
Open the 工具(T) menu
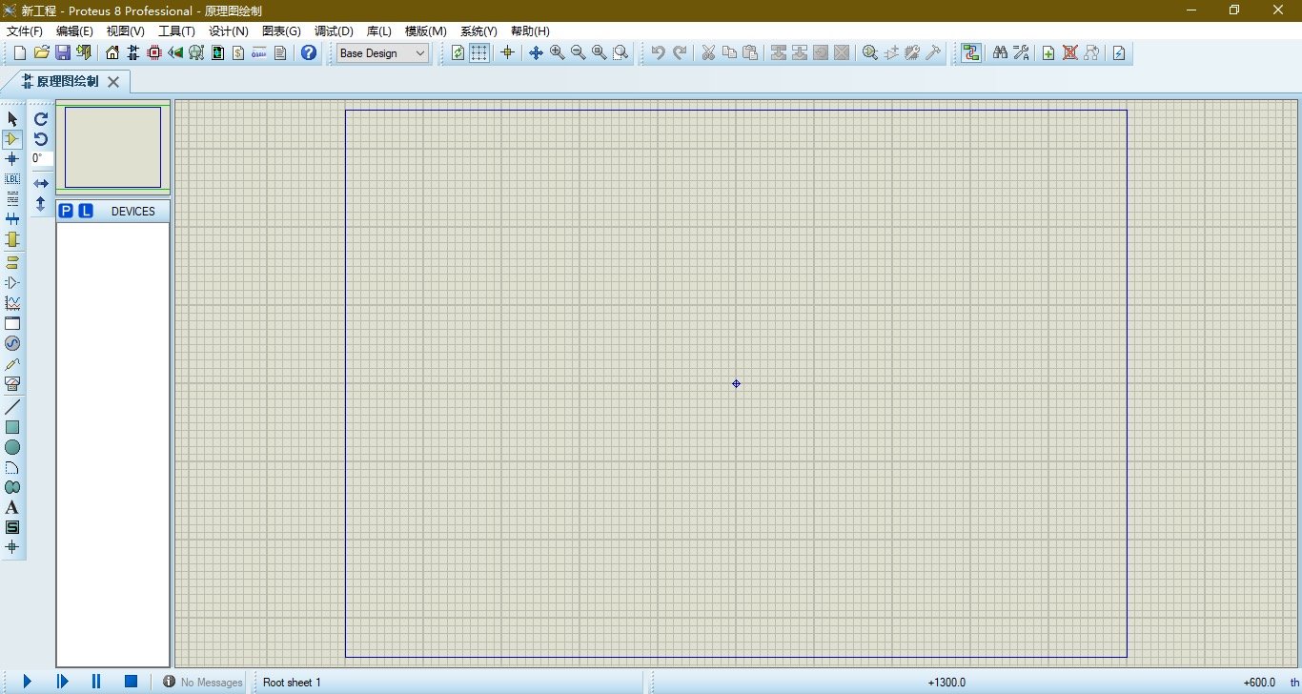(x=176, y=31)
